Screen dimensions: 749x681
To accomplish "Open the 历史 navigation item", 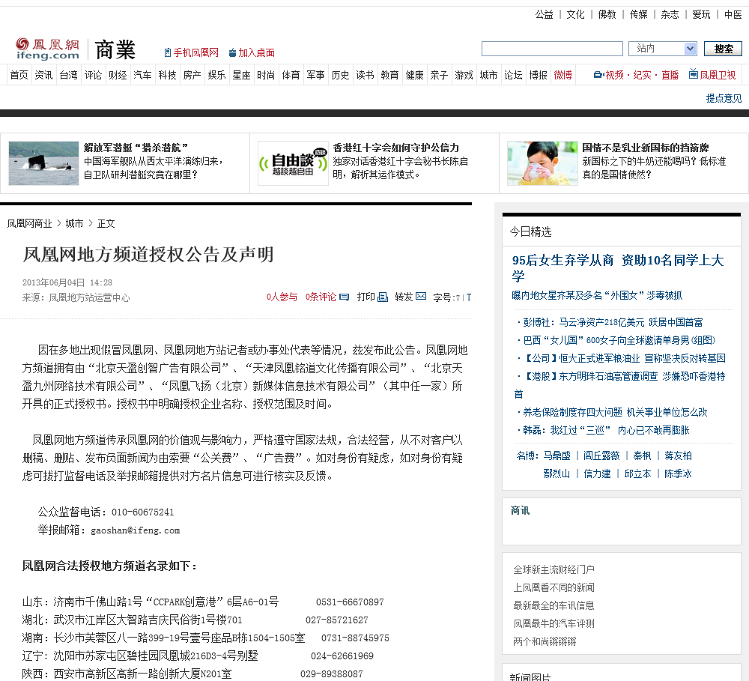I will pyautogui.click(x=340, y=75).
